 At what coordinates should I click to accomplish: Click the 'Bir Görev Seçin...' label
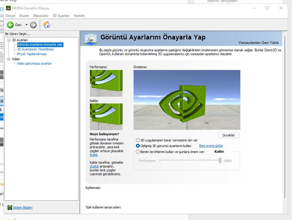(x=18, y=34)
